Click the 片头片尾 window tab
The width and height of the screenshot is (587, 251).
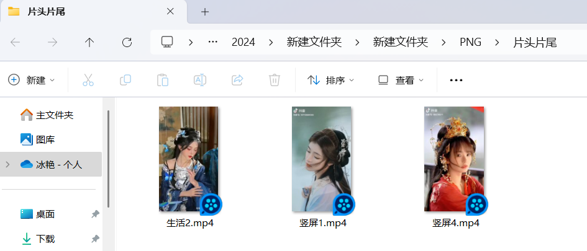pos(94,12)
